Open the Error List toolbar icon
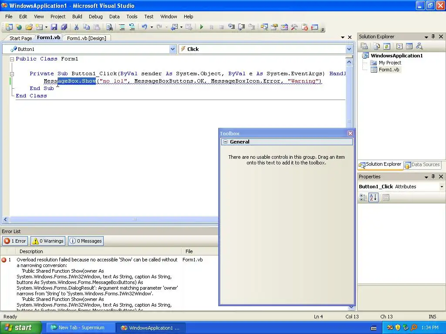Screen dimensions: 446x334 [304, 27]
